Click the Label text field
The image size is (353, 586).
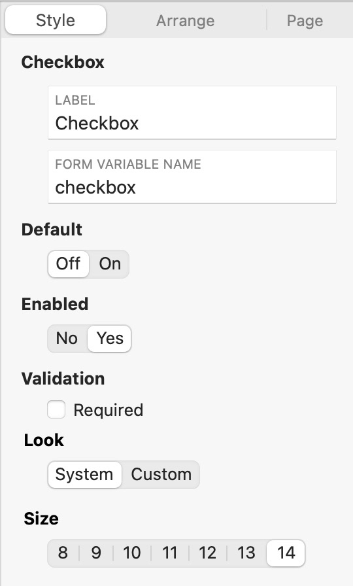[192, 112]
